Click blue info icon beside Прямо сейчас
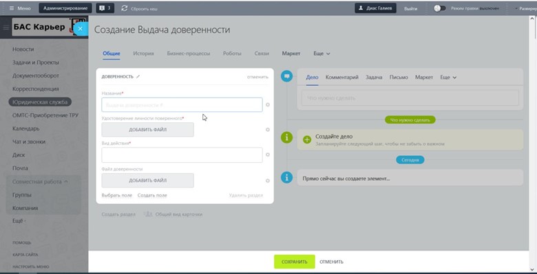 pos(286,178)
